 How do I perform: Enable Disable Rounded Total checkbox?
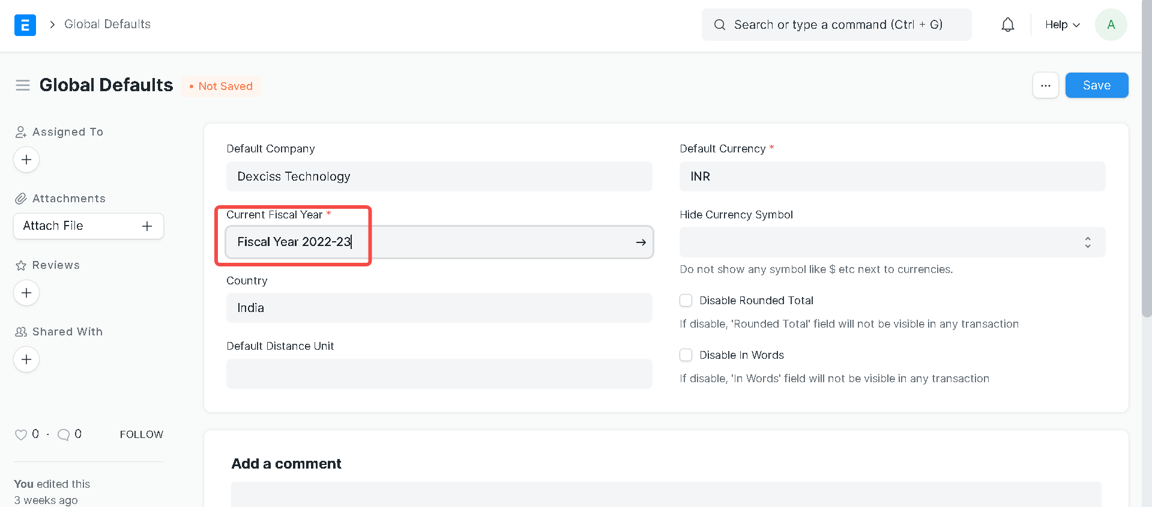point(686,301)
